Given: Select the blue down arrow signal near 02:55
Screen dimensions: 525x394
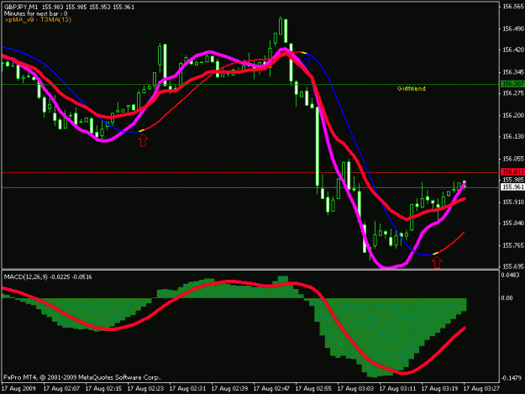Looking at the screenshot, I should tap(307, 60).
